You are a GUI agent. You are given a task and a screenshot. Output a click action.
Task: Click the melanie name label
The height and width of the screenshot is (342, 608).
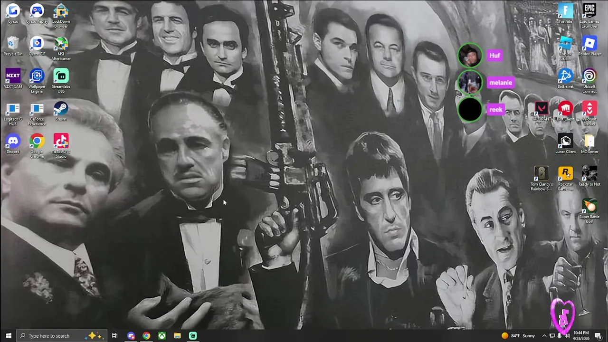coord(500,83)
